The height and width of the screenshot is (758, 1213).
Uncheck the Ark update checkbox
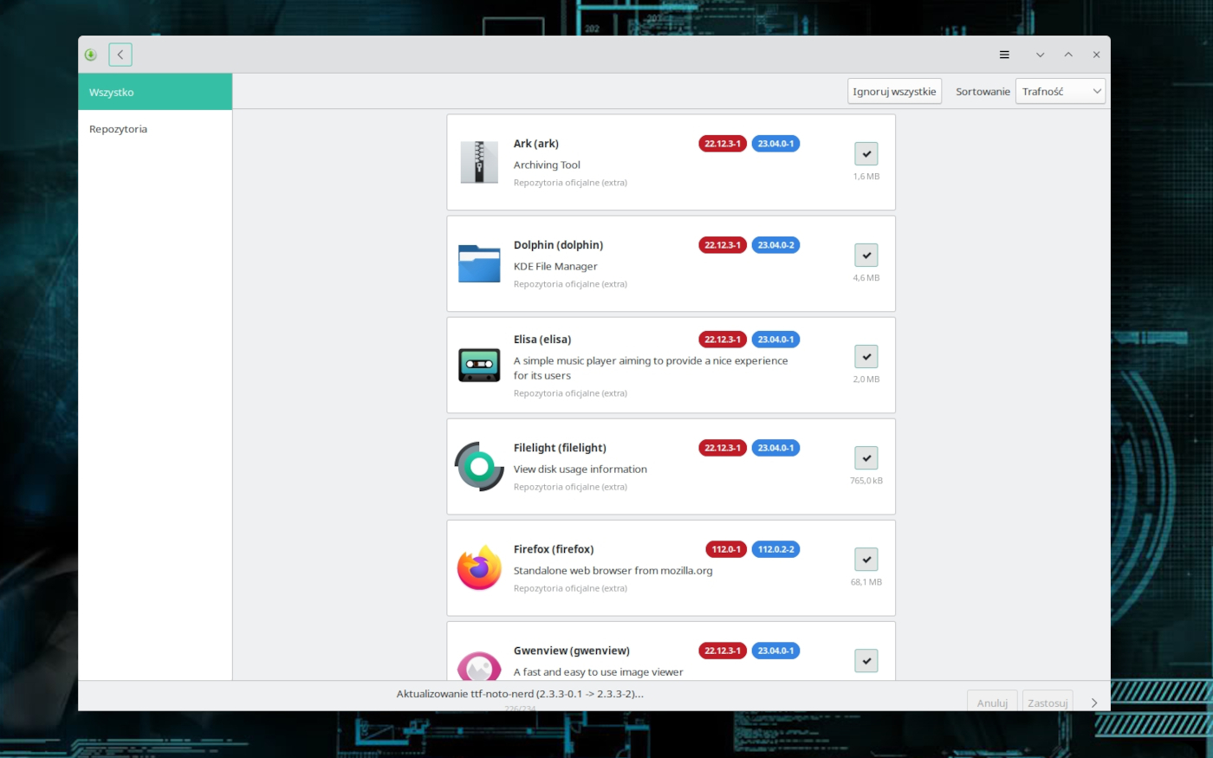(866, 154)
